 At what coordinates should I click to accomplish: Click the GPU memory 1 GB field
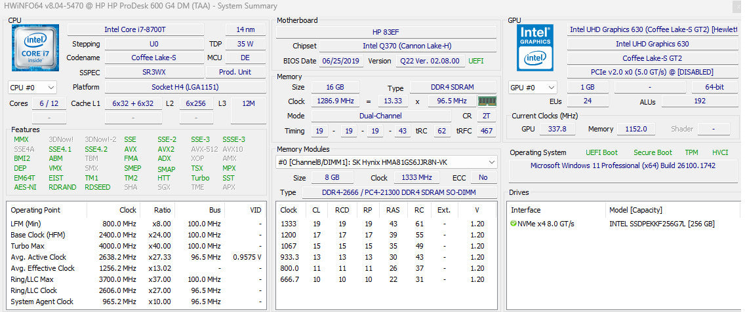588,87
